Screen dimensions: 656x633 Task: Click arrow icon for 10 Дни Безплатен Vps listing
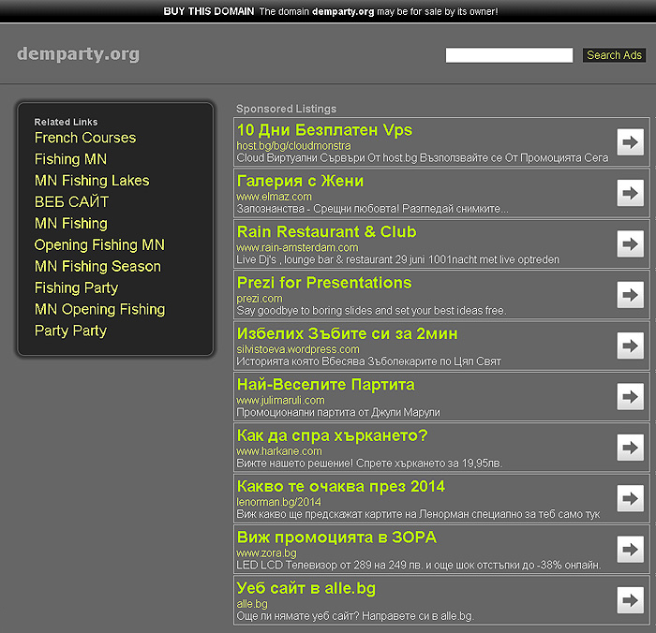tap(630, 141)
